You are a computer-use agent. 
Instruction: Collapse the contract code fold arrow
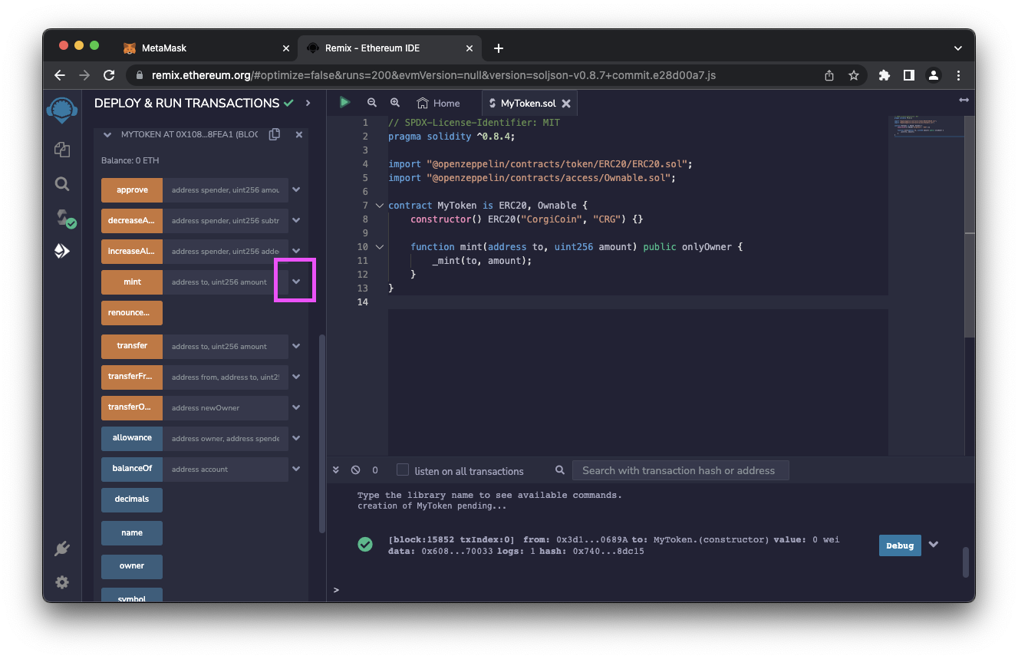click(379, 206)
